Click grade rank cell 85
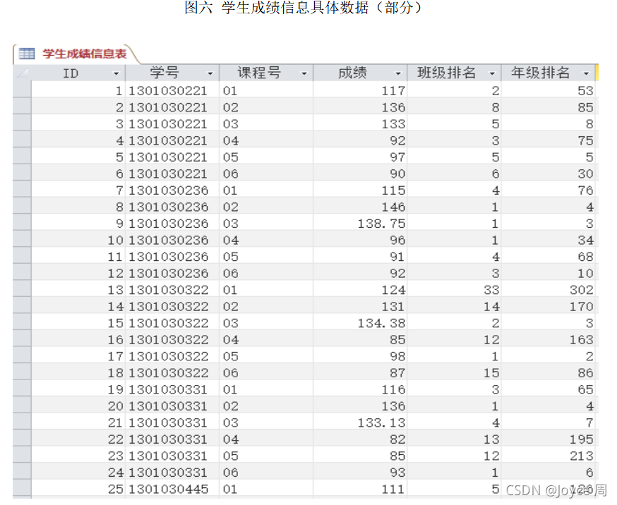Screen dimensions: 617x505 pyautogui.click(x=549, y=107)
